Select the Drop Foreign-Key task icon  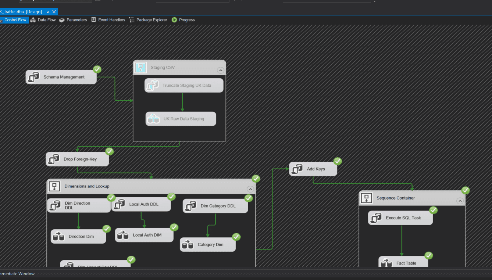tap(54, 159)
